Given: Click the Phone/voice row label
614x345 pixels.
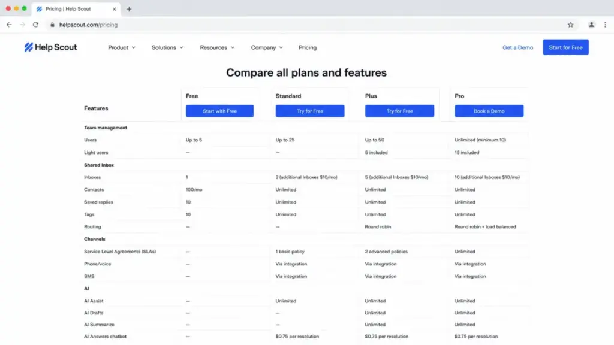Looking at the screenshot, I should click(98, 264).
